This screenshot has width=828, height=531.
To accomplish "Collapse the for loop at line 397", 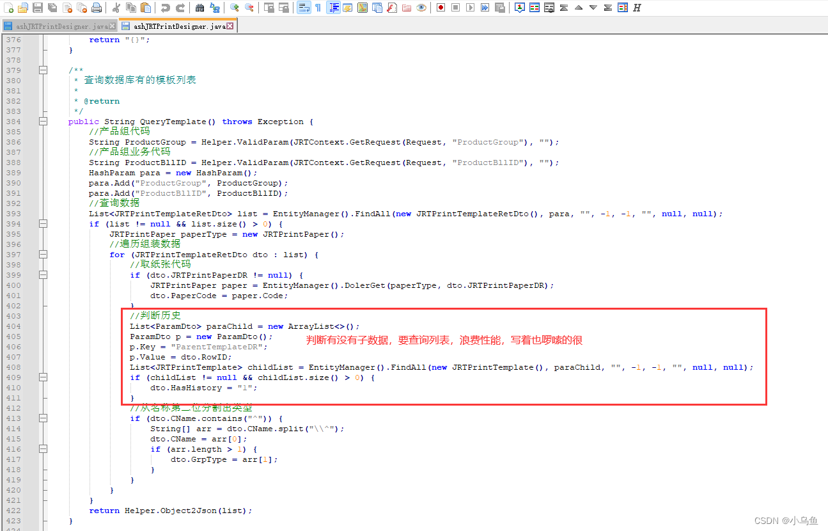I will (x=43, y=255).
